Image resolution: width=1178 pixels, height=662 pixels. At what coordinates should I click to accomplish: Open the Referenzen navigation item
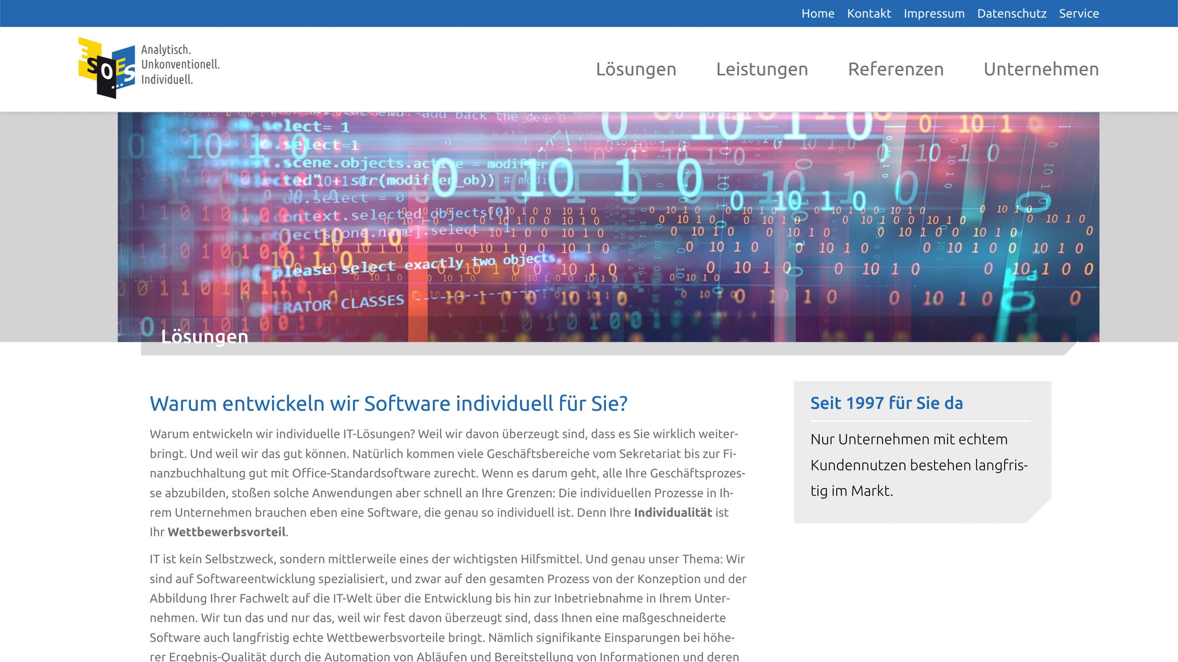point(895,70)
